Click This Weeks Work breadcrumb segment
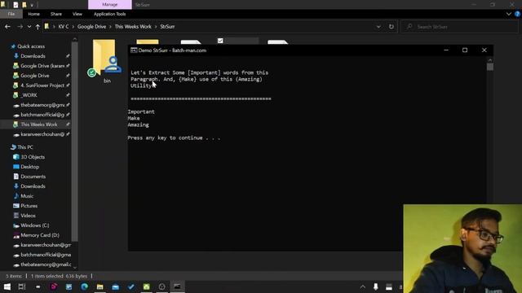 coord(133,27)
